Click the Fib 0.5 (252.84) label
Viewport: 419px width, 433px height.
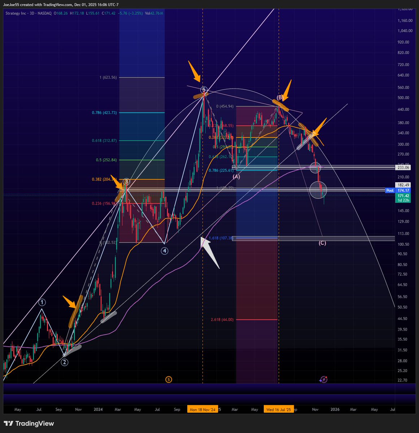point(106,160)
